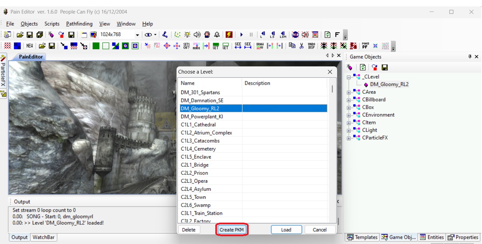The width and height of the screenshot is (482, 244).
Task: Open the 1024x768 resolution dropdown
Action: tap(137, 35)
